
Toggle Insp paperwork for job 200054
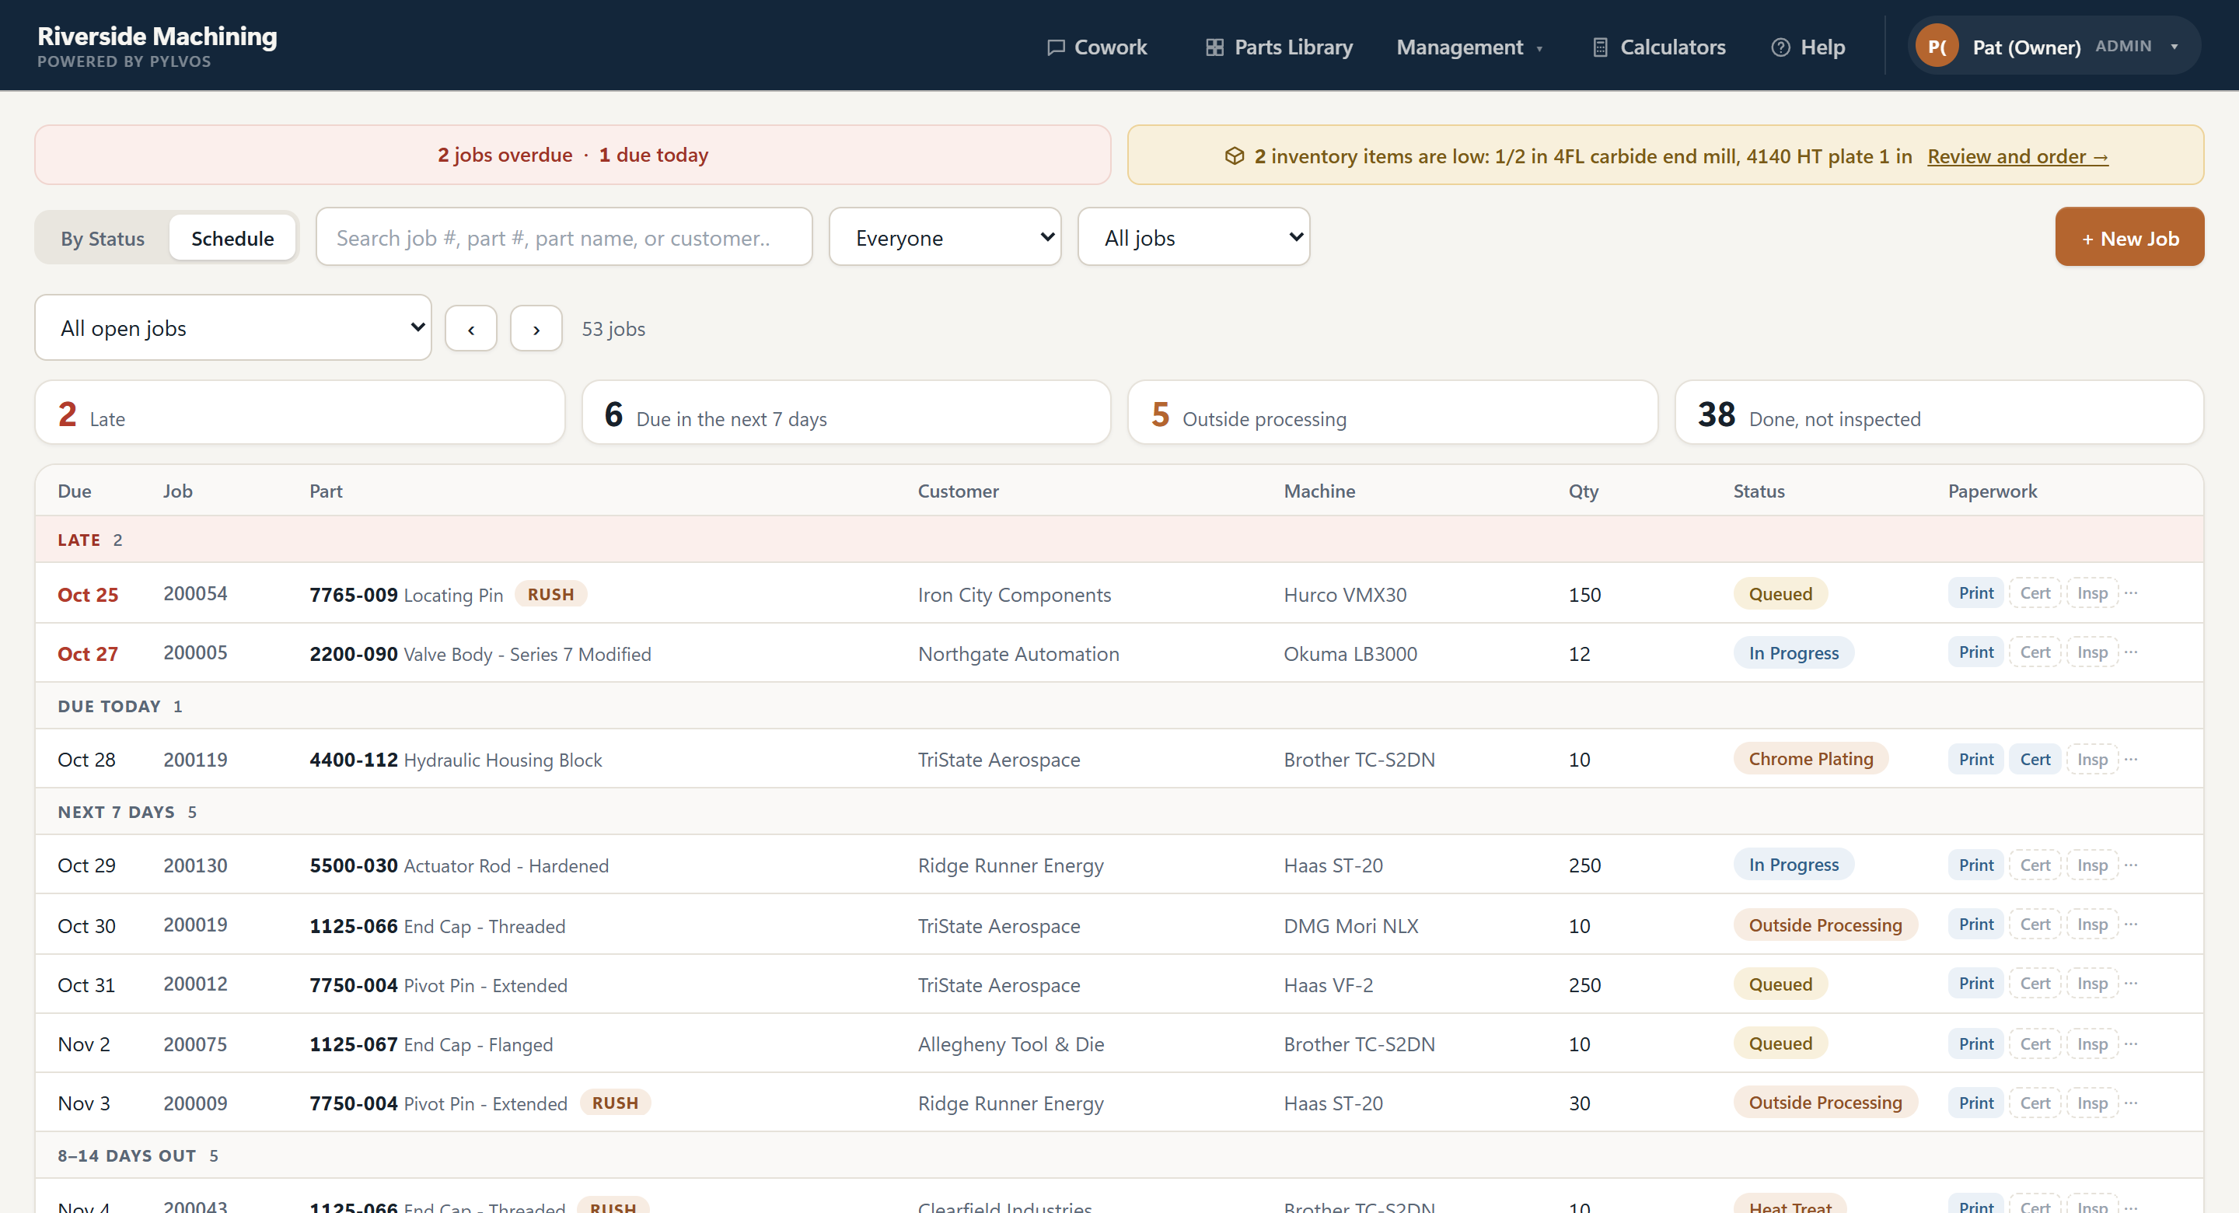click(x=2092, y=593)
